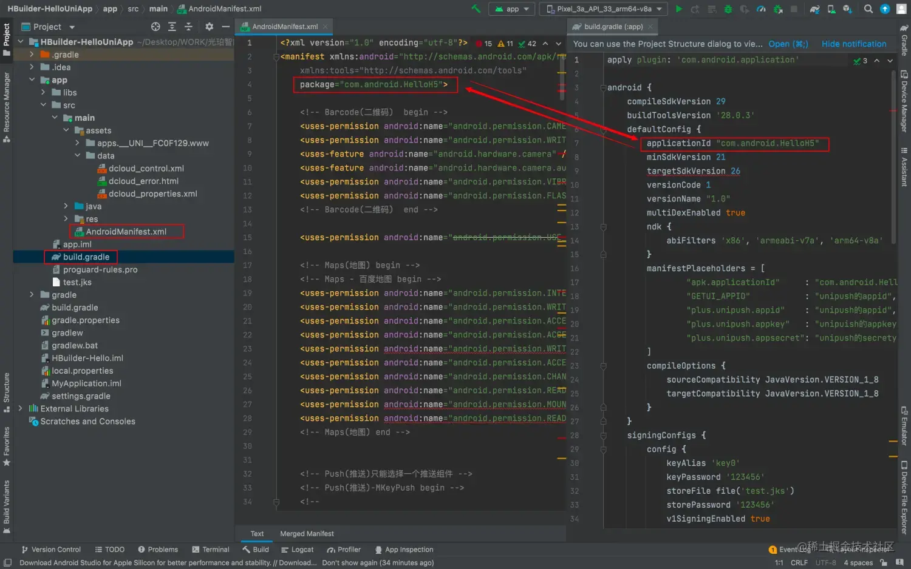Click the Expand All icon in Project panel
Image resolution: width=911 pixels, height=569 pixels.
pos(172,27)
